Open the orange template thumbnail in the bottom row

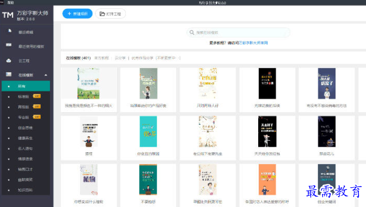click(x=267, y=179)
